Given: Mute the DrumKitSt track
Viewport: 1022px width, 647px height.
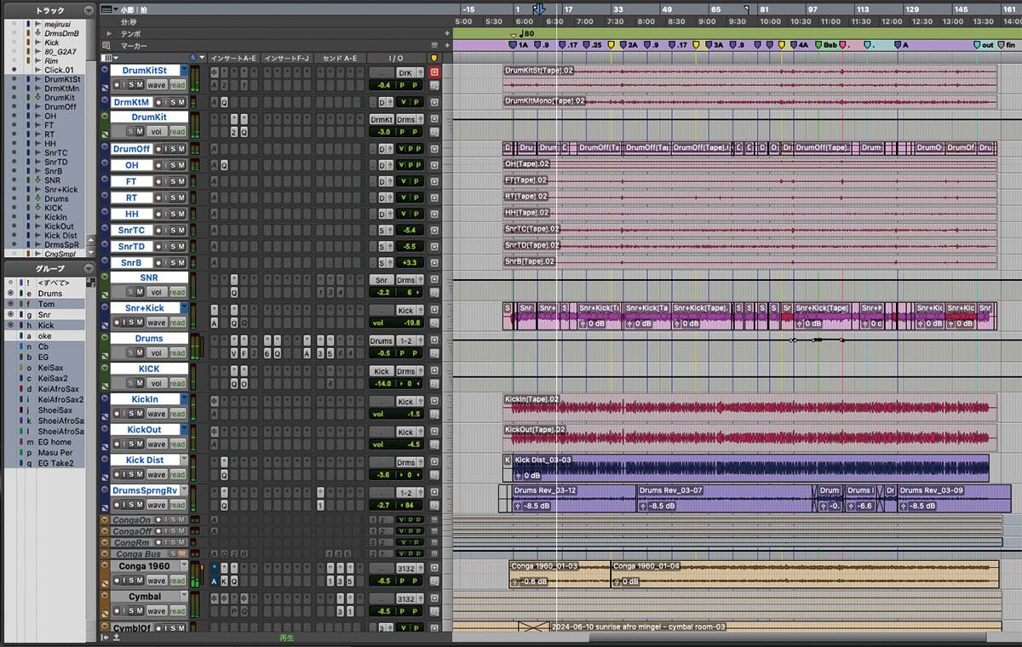Looking at the screenshot, I should (139, 84).
